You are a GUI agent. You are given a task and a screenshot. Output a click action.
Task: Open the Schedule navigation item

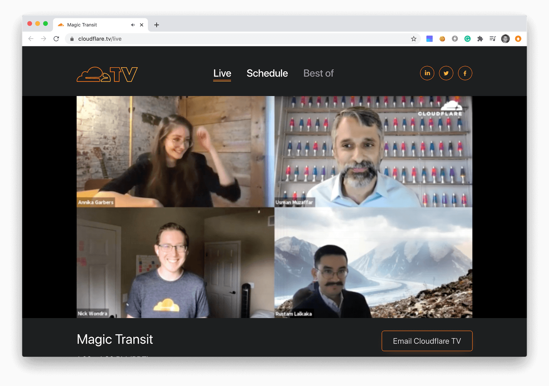[267, 73]
